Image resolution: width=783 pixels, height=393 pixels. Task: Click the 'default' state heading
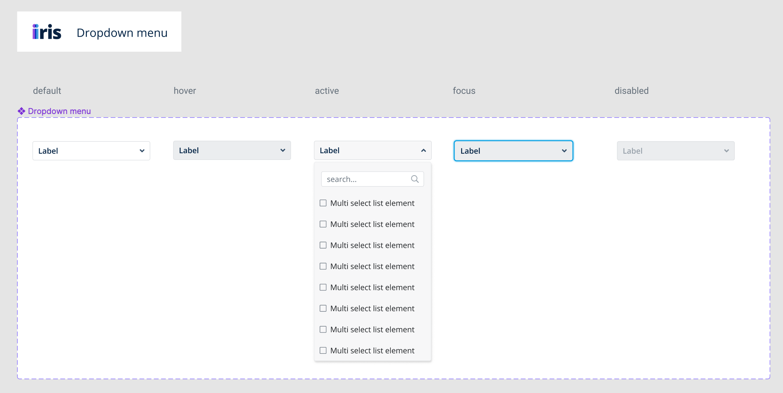click(47, 91)
